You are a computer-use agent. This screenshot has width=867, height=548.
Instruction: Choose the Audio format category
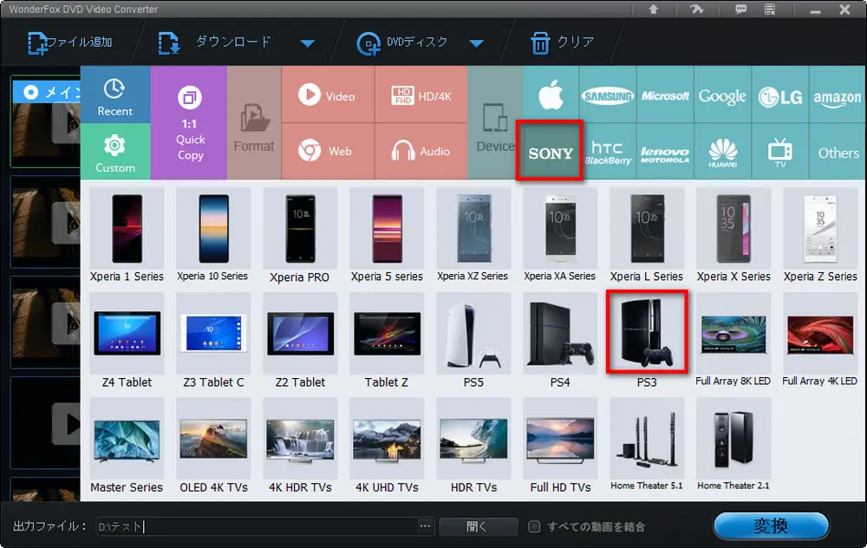tap(420, 151)
